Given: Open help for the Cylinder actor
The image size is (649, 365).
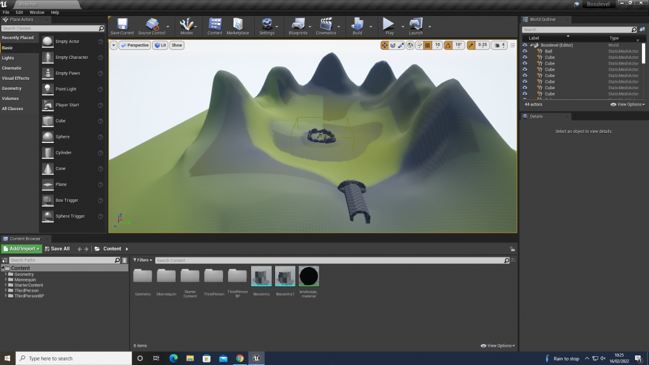Looking at the screenshot, I should point(100,153).
